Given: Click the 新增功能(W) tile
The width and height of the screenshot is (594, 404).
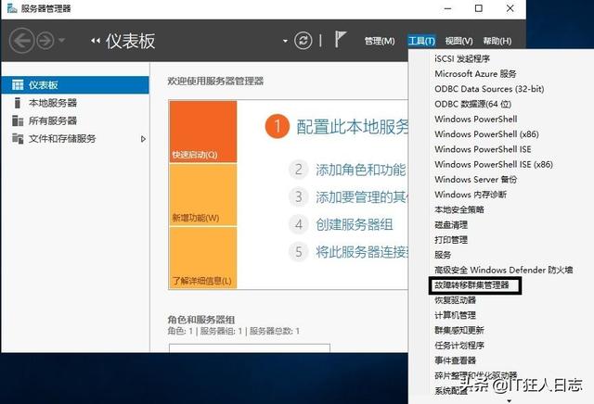Looking at the screenshot, I should [x=203, y=196].
